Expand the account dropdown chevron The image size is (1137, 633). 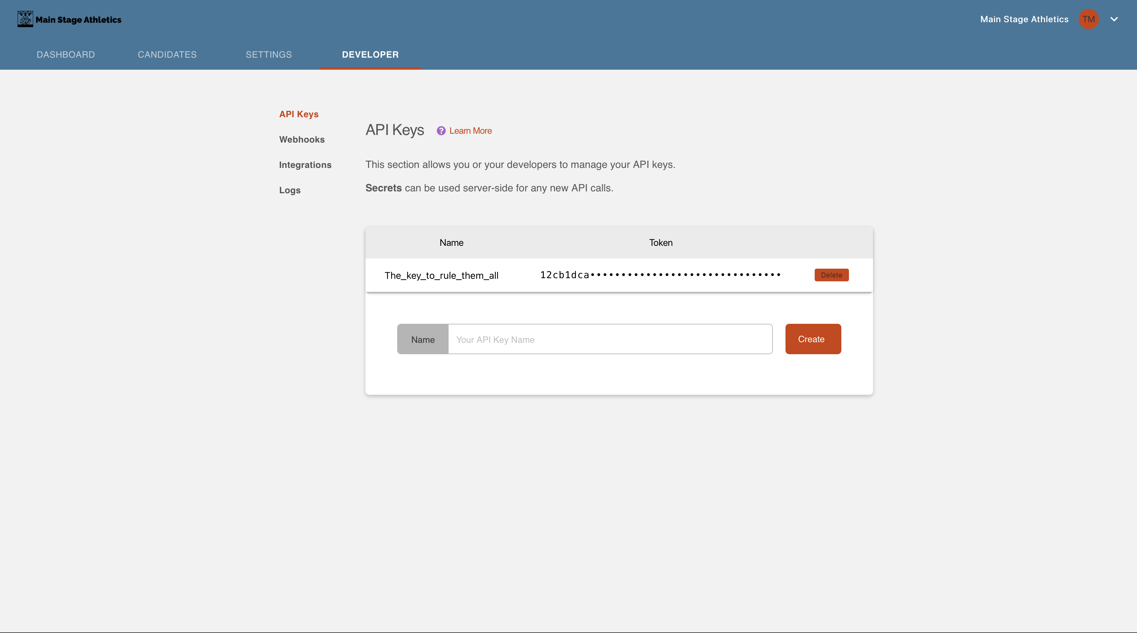1114,19
